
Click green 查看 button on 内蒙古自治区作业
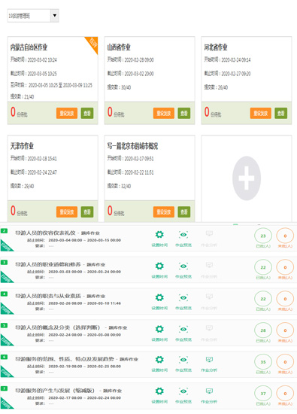(x=87, y=113)
